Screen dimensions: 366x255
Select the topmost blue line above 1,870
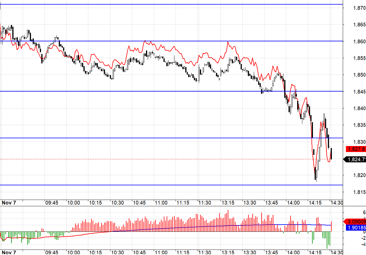(172, 4)
